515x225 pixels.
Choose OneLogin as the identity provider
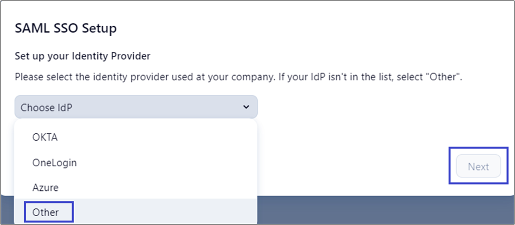55,163
